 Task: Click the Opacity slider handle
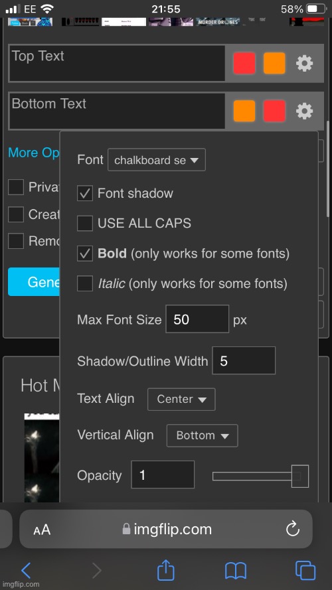pos(300,477)
